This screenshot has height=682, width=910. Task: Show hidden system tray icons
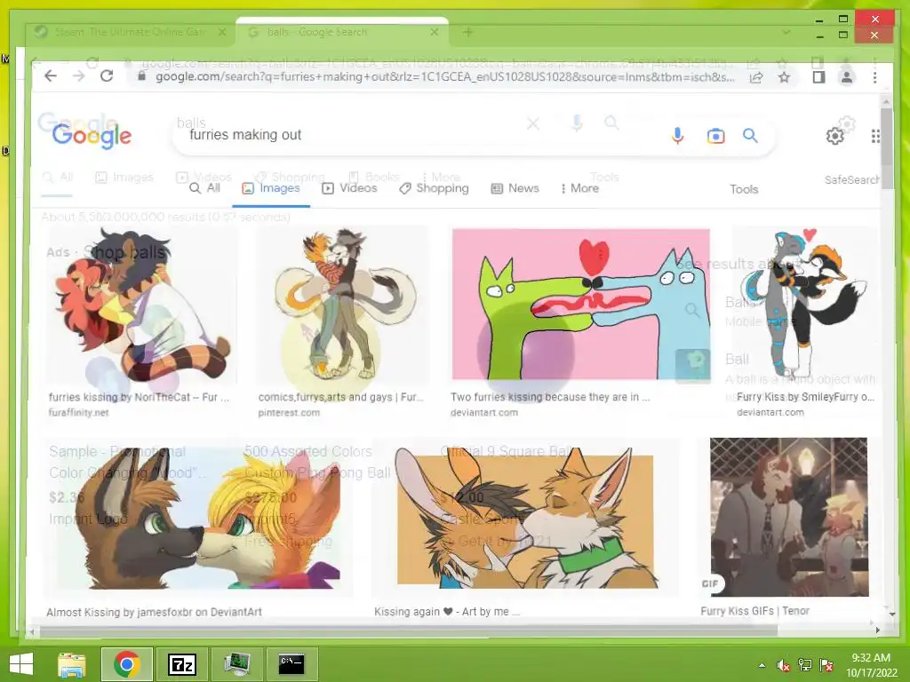click(762, 665)
